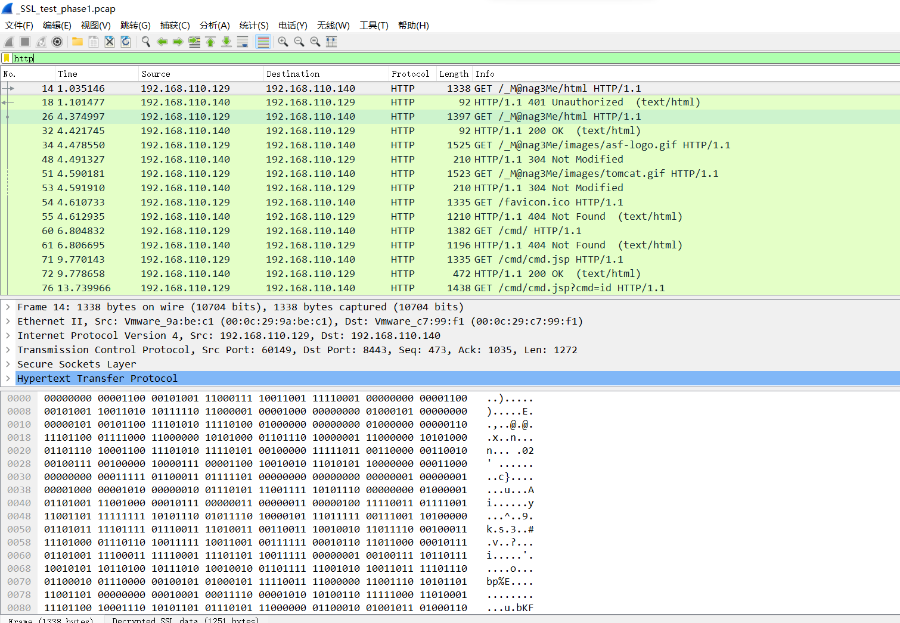Click the resize columns icon
Image resolution: width=900 pixels, height=623 pixels.
(x=331, y=42)
